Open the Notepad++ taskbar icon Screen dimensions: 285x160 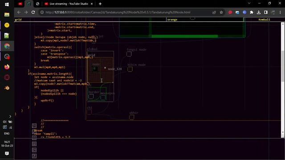click(x=7, y=36)
